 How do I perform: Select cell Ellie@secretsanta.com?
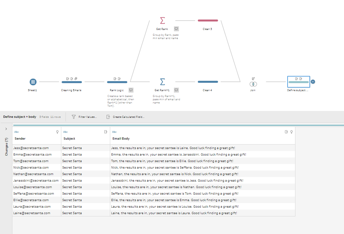click(37, 200)
